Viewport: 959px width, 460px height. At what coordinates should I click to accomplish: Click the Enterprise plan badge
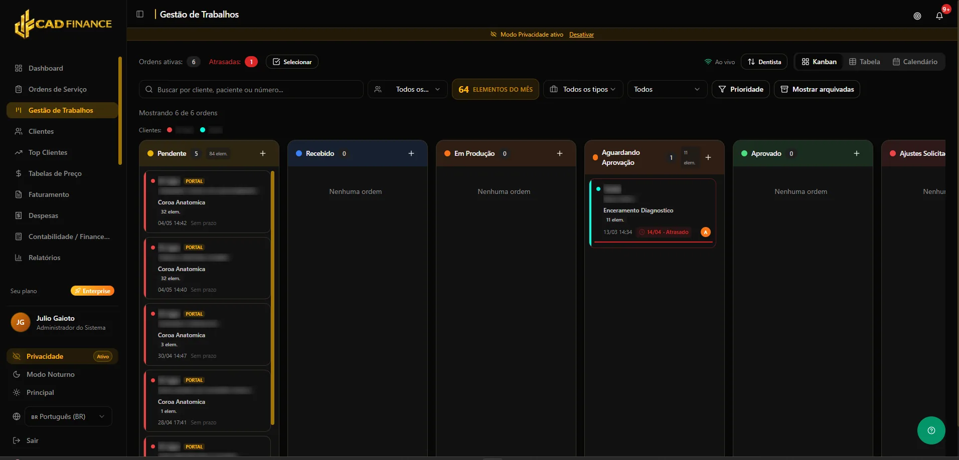92,291
